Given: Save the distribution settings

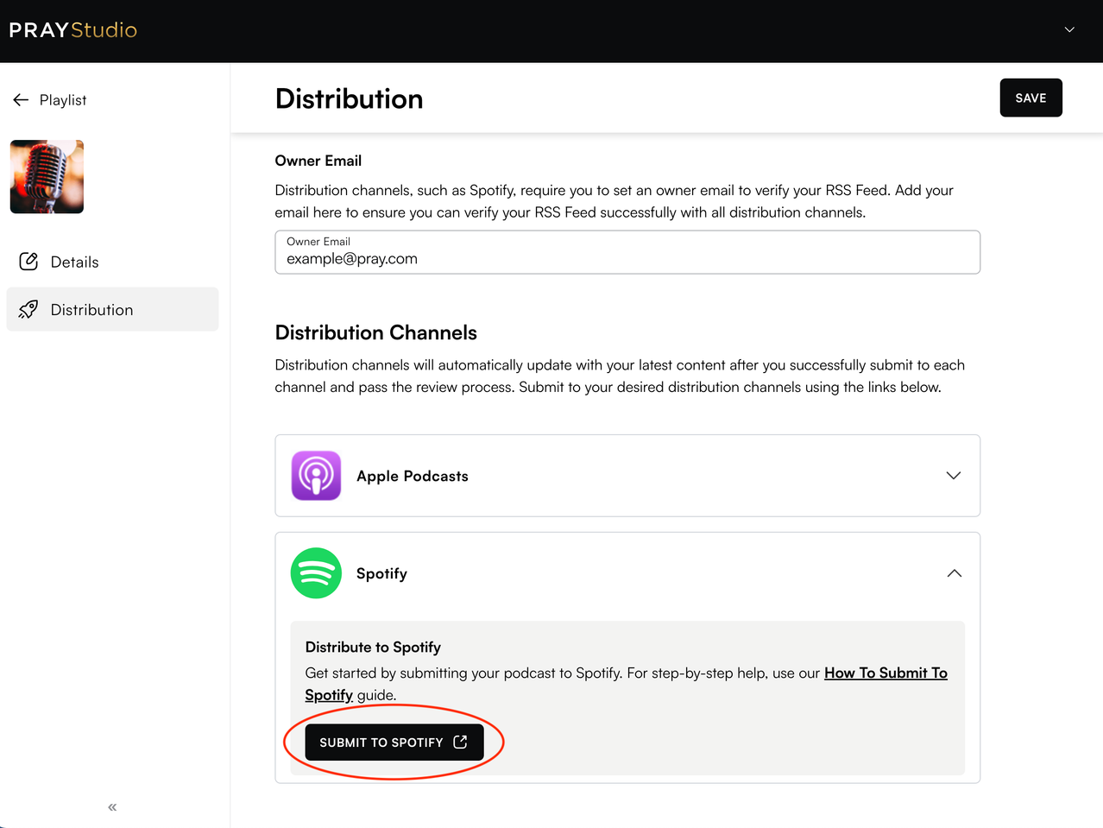Looking at the screenshot, I should 1031,98.
